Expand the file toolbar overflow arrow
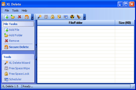 (x=32, y=17)
